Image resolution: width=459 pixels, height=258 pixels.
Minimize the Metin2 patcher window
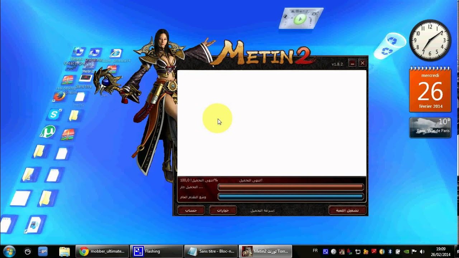(352, 63)
